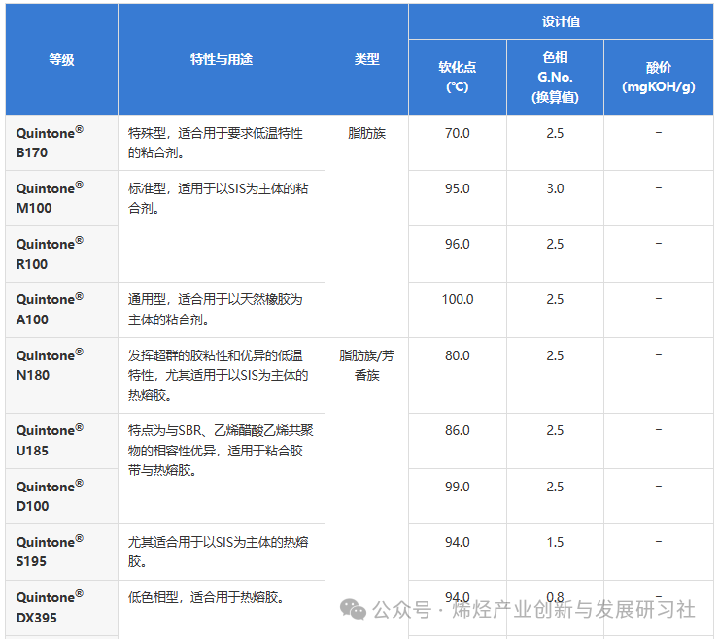This screenshot has width=719, height=639.
Task: Click the 特性与用途 column header
Action: (x=222, y=59)
